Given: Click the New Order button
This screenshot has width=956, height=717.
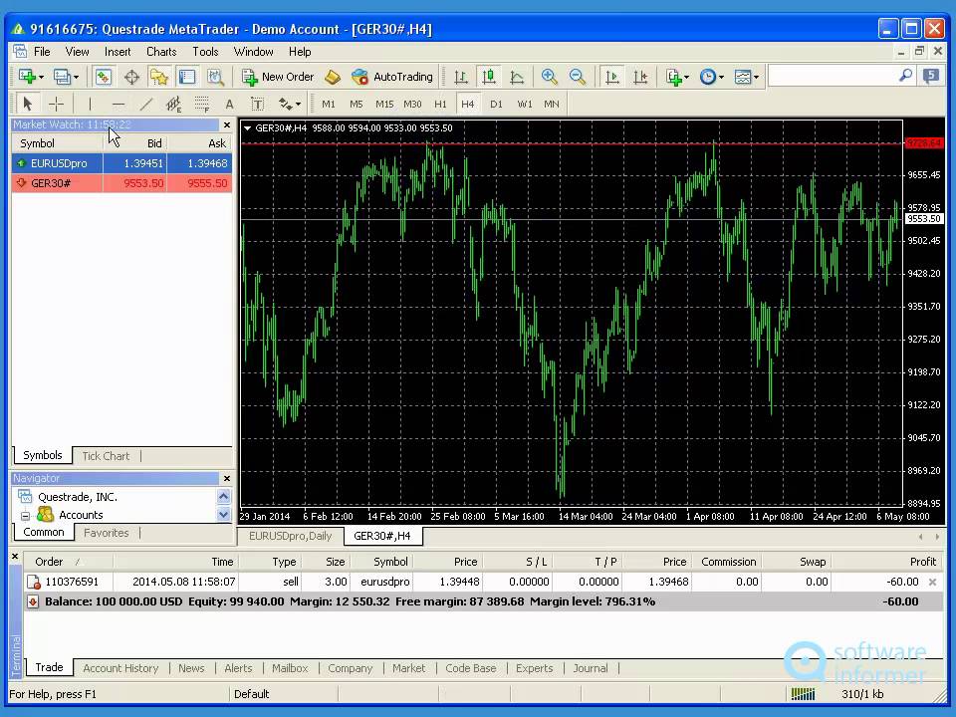Looking at the screenshot, I should pyautogui.click(x=278, y=77).
